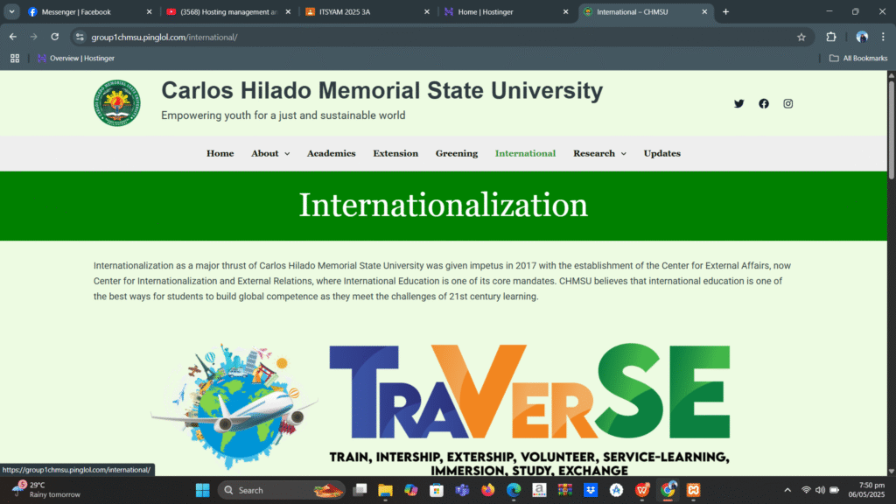Click the browser back arrow
Image resolution: width=896 pixels, height=504 pixels.
(x=13, y=37)
